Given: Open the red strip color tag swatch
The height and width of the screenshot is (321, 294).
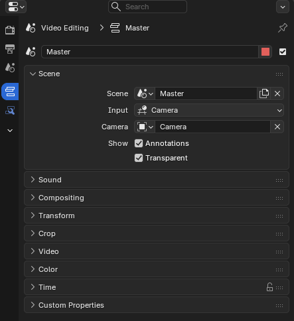Looking at the screenshot, I should (x=265, y=52).
